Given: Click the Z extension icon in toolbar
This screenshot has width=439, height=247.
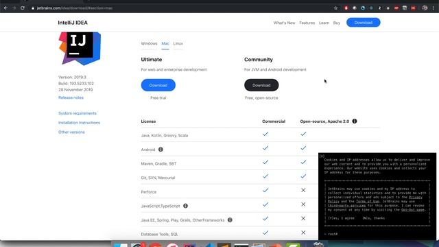Looking at the screenshot, I should (379, 8).
